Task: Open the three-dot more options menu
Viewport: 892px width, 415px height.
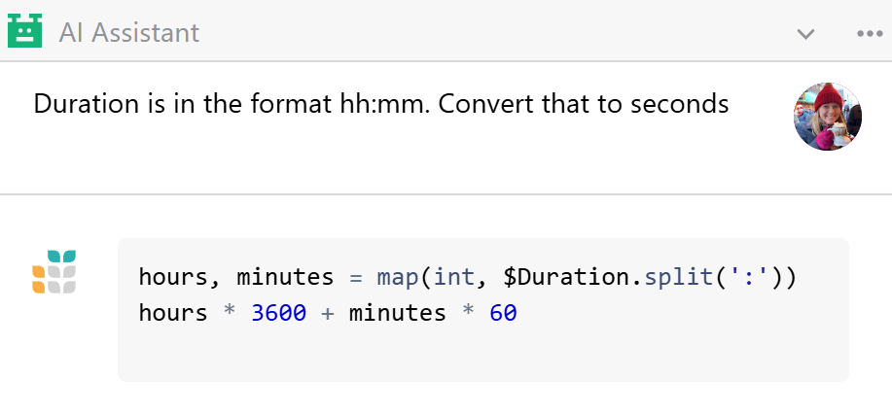Action: click(870, 34)
